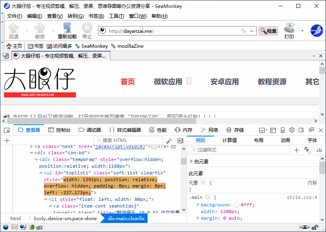Open the back button history dropdown
Screen dimensions: 326x232
[27, 31]
